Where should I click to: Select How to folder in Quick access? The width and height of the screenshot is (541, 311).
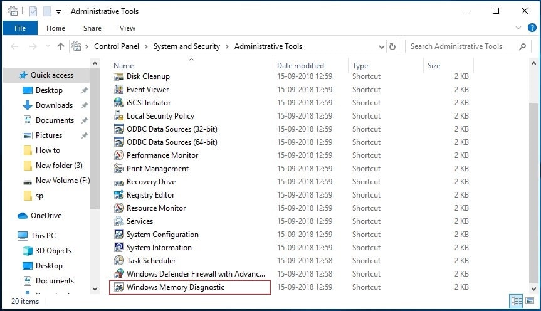tap(48, 150)
